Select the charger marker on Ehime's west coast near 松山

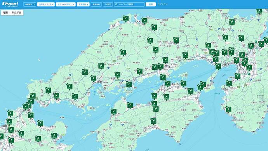pyautogui.click(x=113, y=112)
